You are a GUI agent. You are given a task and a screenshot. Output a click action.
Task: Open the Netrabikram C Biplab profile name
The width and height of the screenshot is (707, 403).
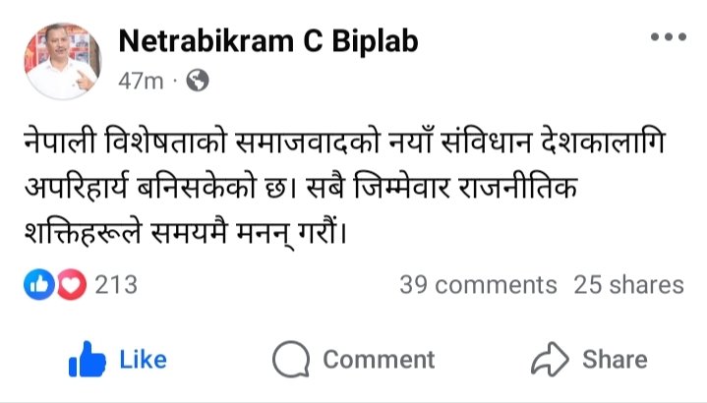click(x=267, y=41)
